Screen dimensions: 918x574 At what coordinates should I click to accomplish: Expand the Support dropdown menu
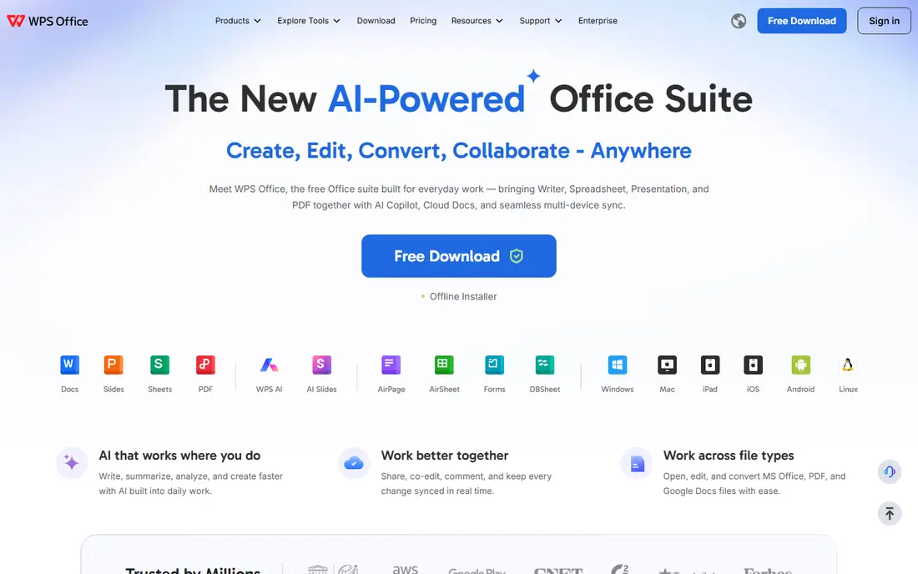[x=541, y=21]
